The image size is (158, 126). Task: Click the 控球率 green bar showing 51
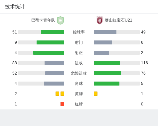[53, 32]
